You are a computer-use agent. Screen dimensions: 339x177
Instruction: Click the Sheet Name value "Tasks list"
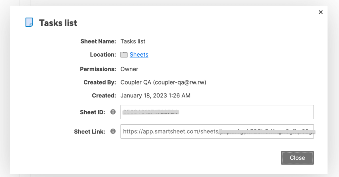click(x=133, y=41)
